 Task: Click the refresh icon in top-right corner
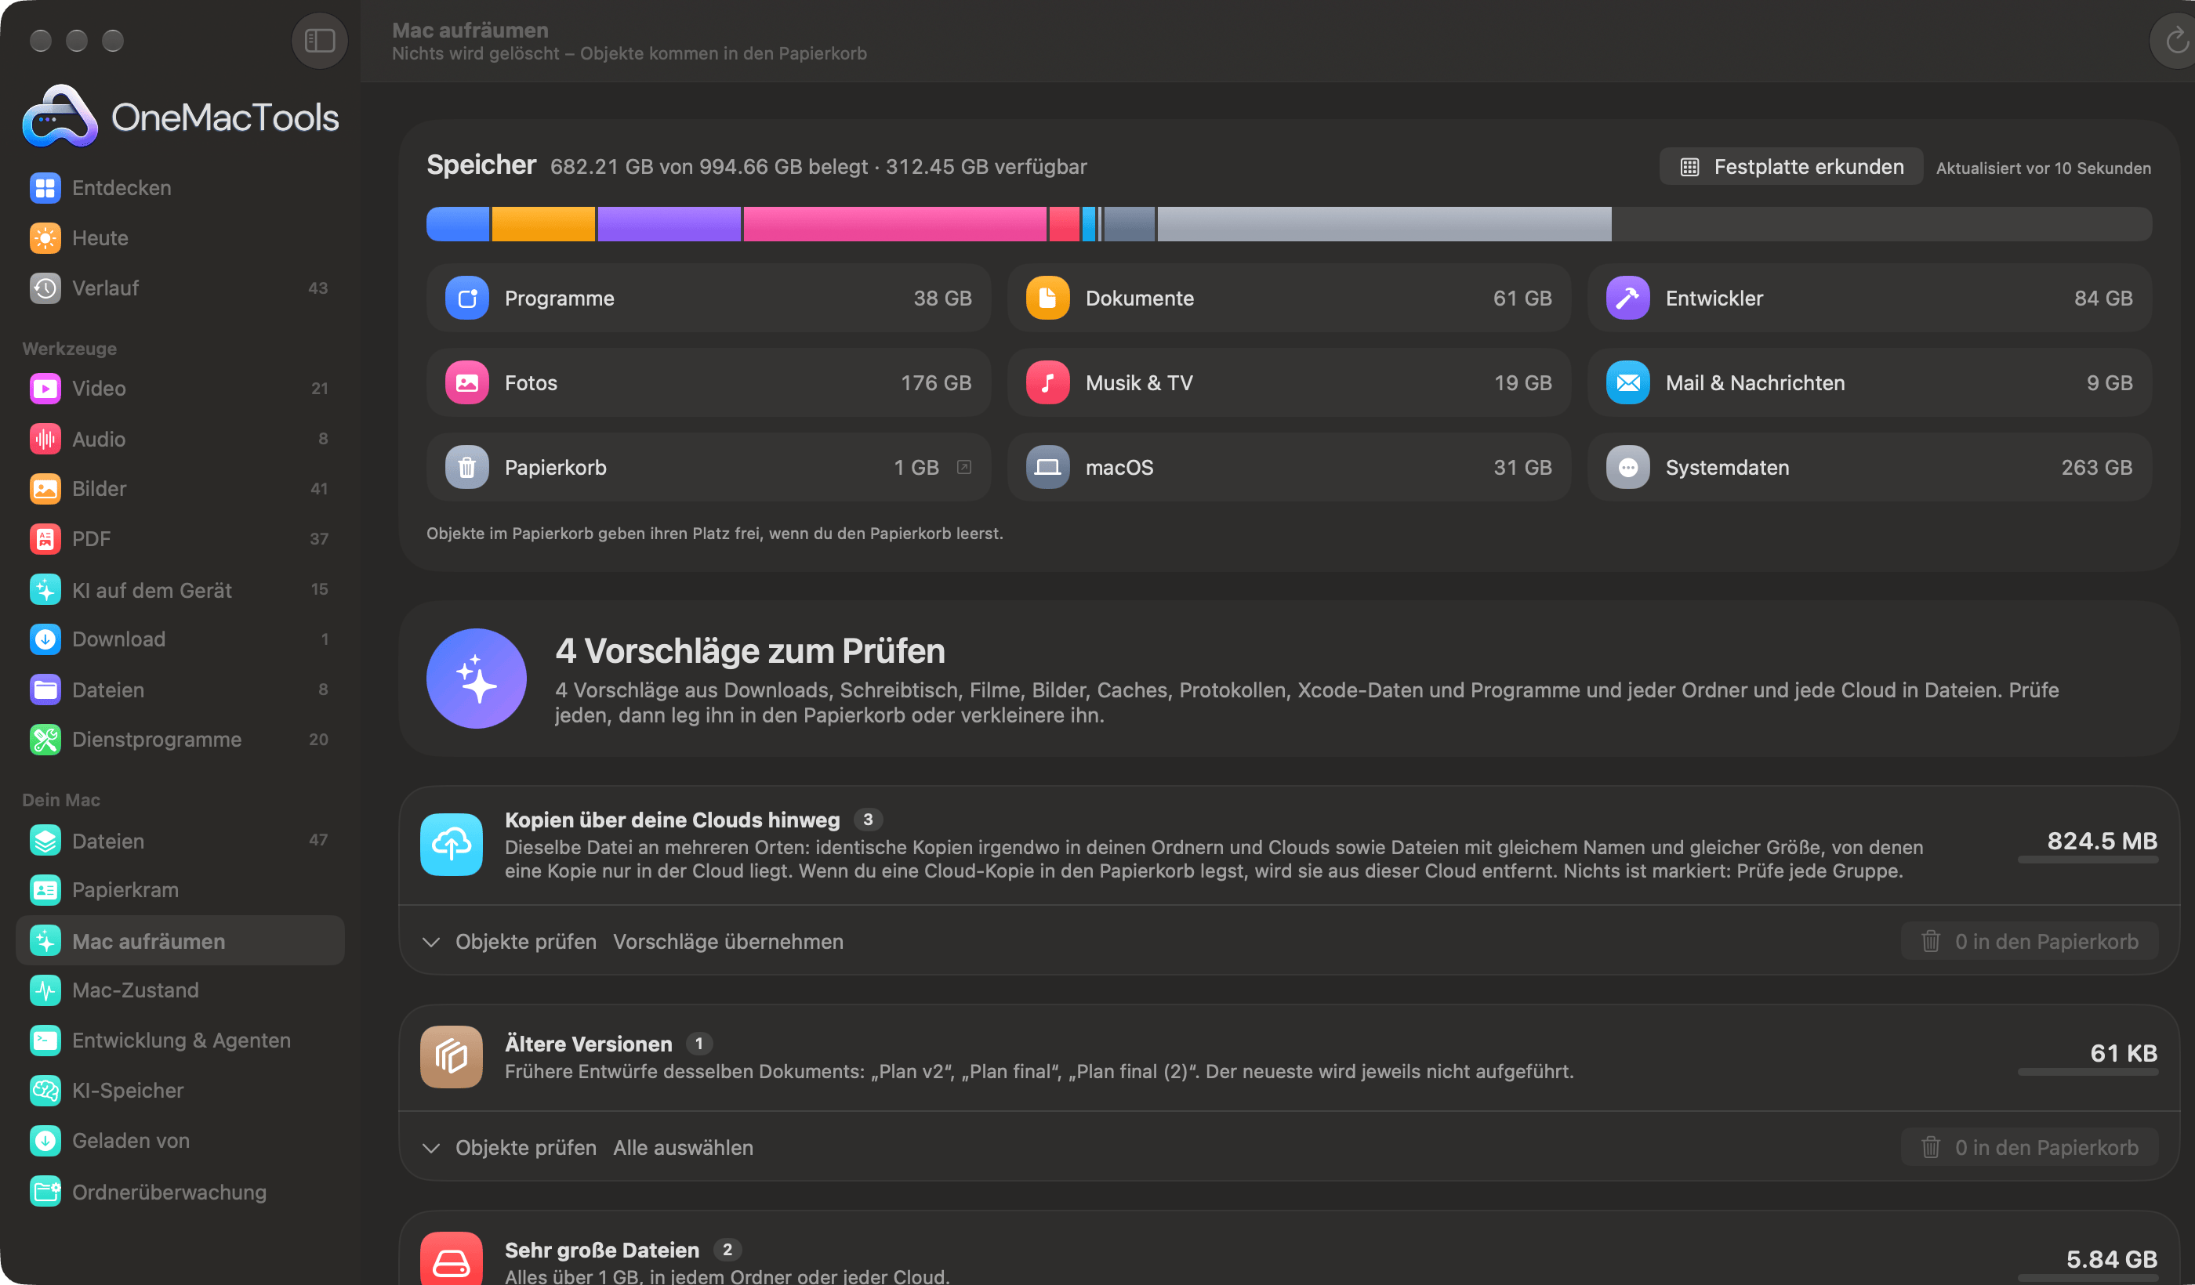pyautogui.click(x=2176, y=41)
